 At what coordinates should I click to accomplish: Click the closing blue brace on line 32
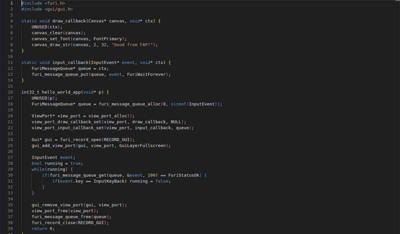pyautogui.click(x=43, y=187)
